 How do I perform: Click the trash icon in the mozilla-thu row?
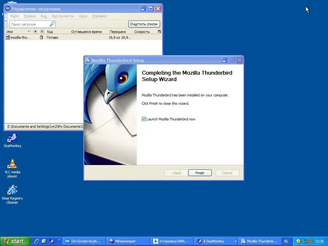tap(41, 37)
